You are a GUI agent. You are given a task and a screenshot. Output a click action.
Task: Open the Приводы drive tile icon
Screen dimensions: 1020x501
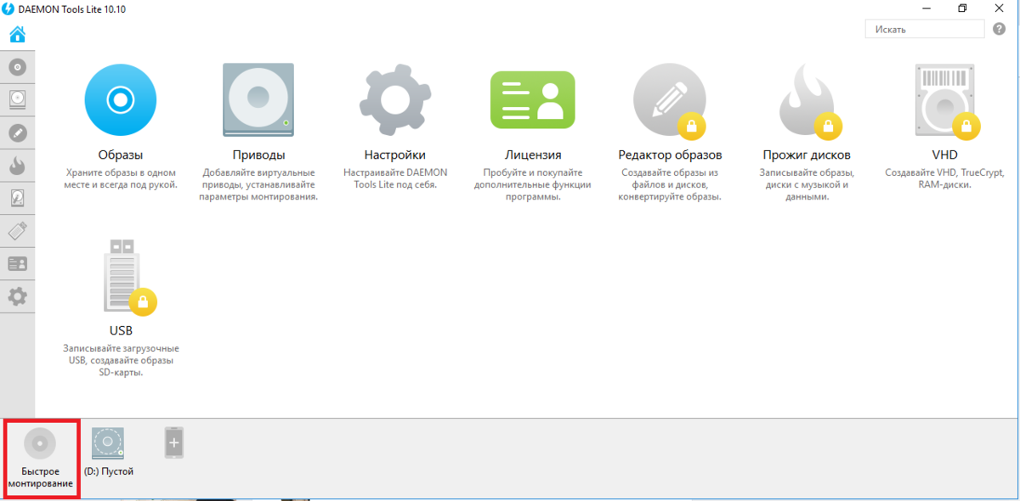pos(258,100)
